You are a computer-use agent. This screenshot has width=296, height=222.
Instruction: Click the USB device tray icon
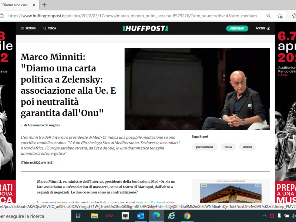pyautogui.click(x=279, y=216)
